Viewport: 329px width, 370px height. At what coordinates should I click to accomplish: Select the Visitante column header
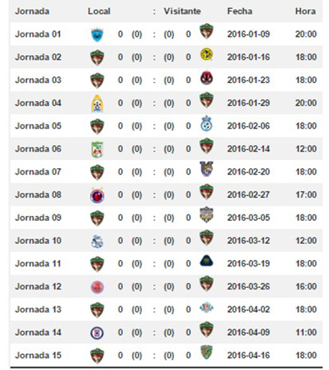(182, 11)
